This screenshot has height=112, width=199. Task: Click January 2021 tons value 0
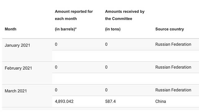tap(106, 44)
